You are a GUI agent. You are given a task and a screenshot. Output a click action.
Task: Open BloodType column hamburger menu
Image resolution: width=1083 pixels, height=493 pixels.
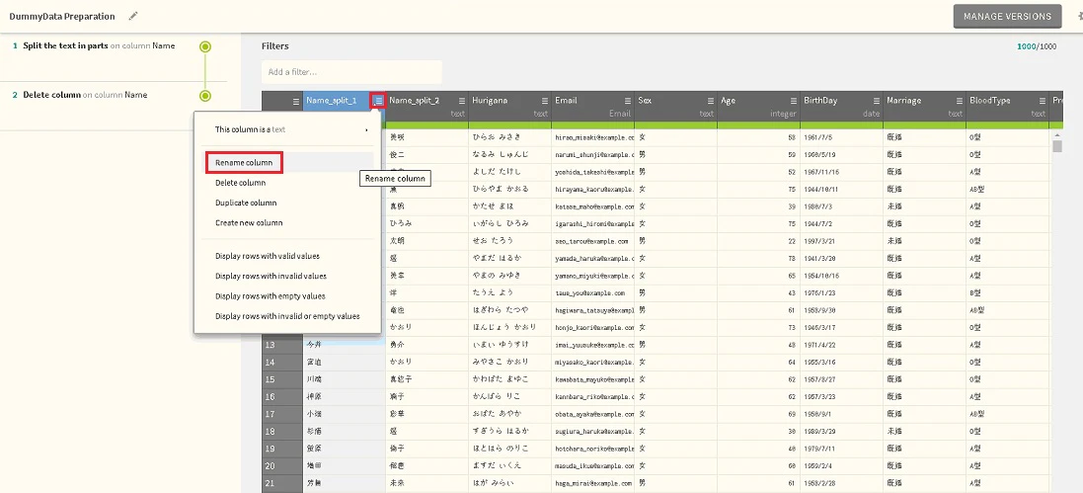coord(1042,100)
